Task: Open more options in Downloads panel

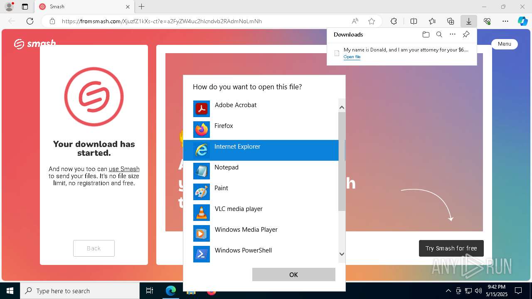Action: click(x=453, y=34)
